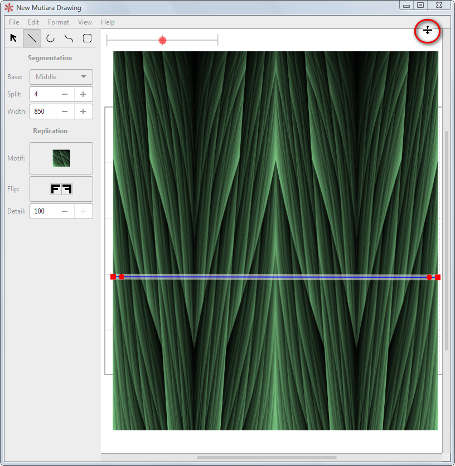Screen dimensions: 455x466
Task: Click the left red square line endpoint
Action: 113,276
